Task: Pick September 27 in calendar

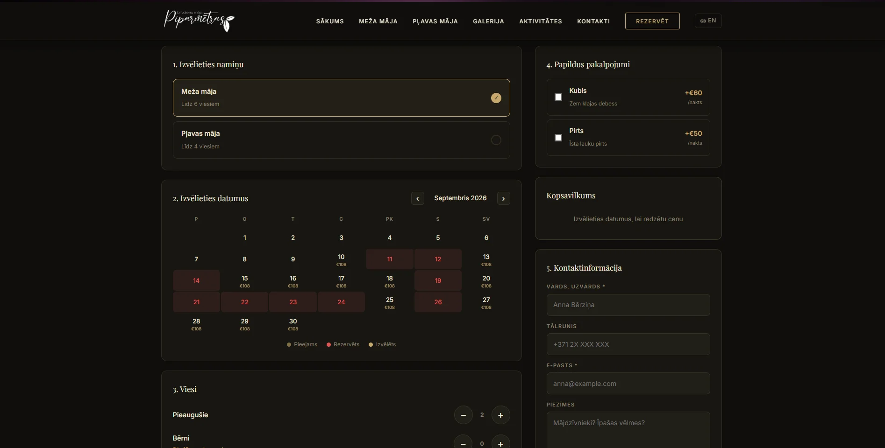Action: [x=486, y=302]
